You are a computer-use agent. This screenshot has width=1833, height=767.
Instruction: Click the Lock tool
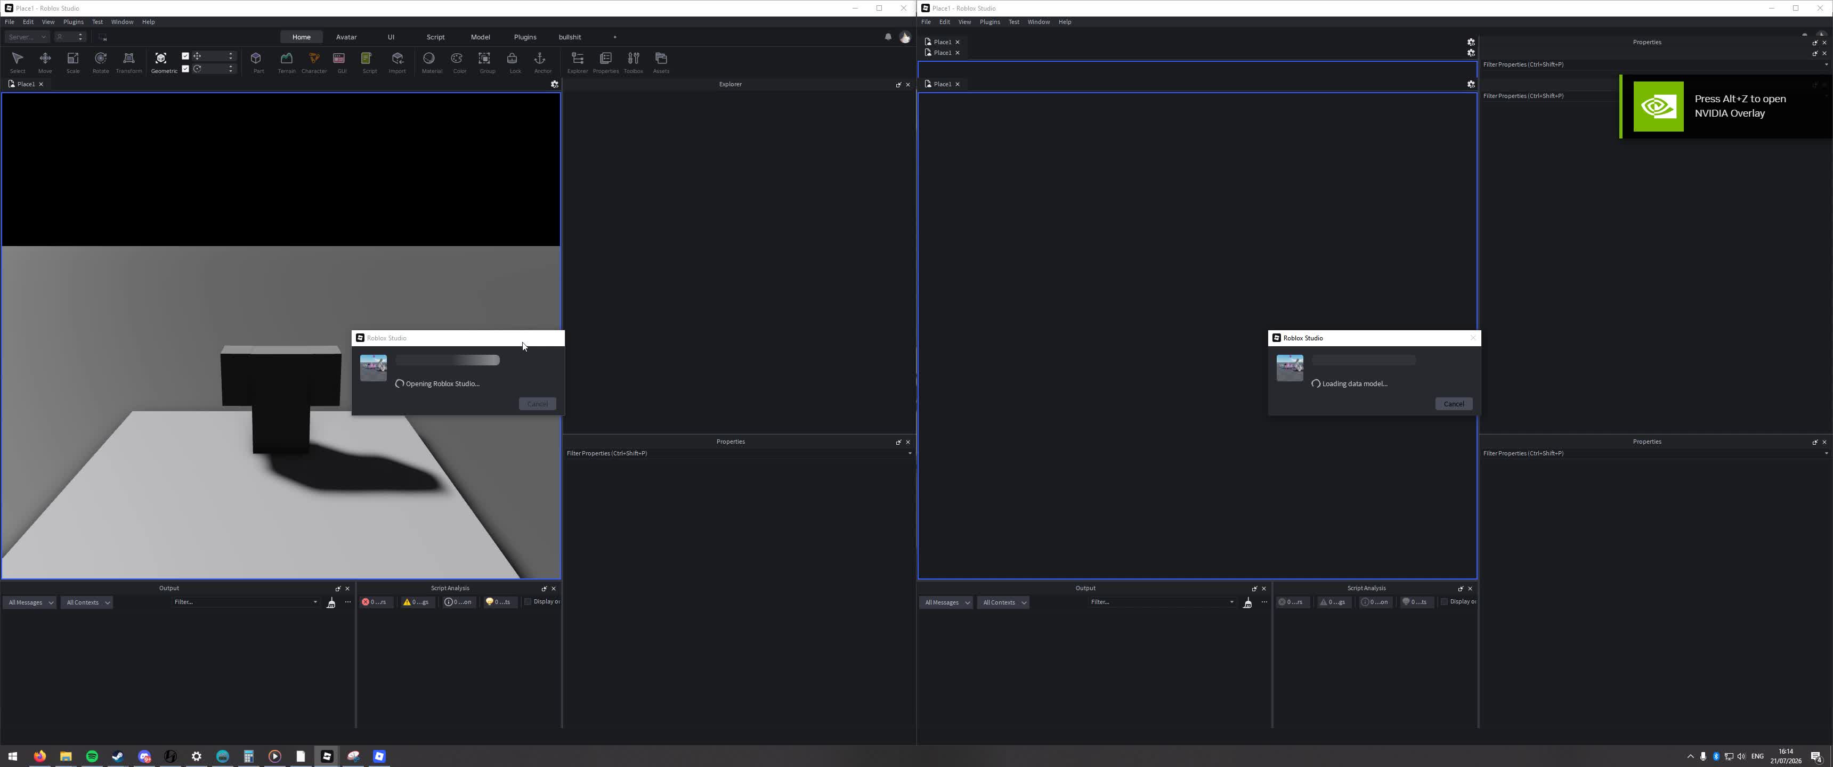[x=514, y=62]
